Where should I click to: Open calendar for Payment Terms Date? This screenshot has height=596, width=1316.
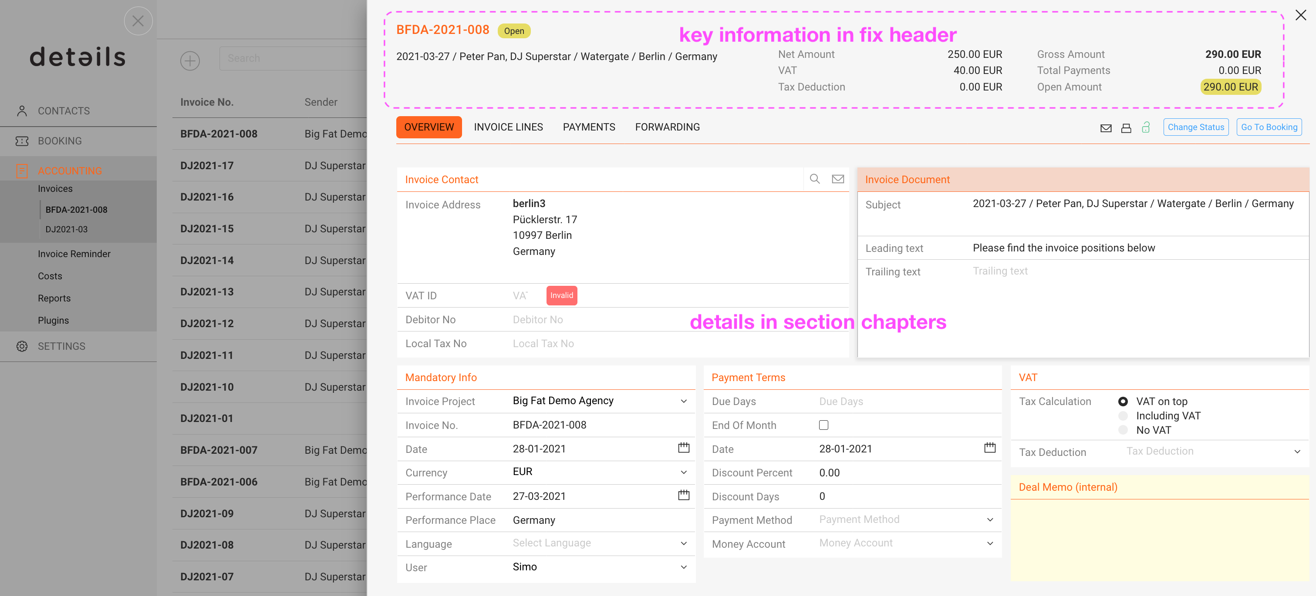pyautogui.click(x=989, y=448)
